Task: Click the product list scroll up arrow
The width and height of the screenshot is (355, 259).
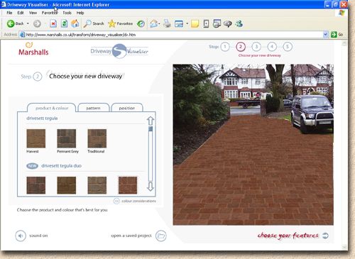Action: pos(151,121)
